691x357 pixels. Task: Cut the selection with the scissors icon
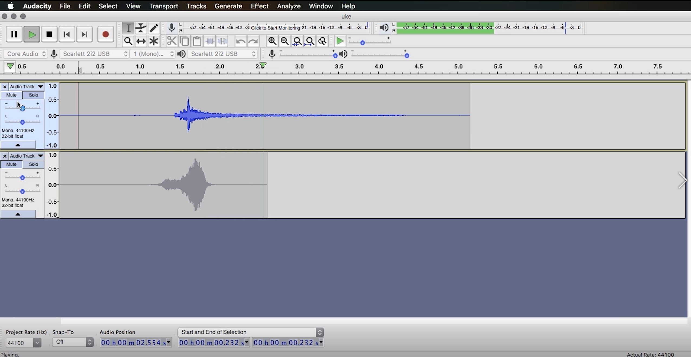(x=171, y=41)
